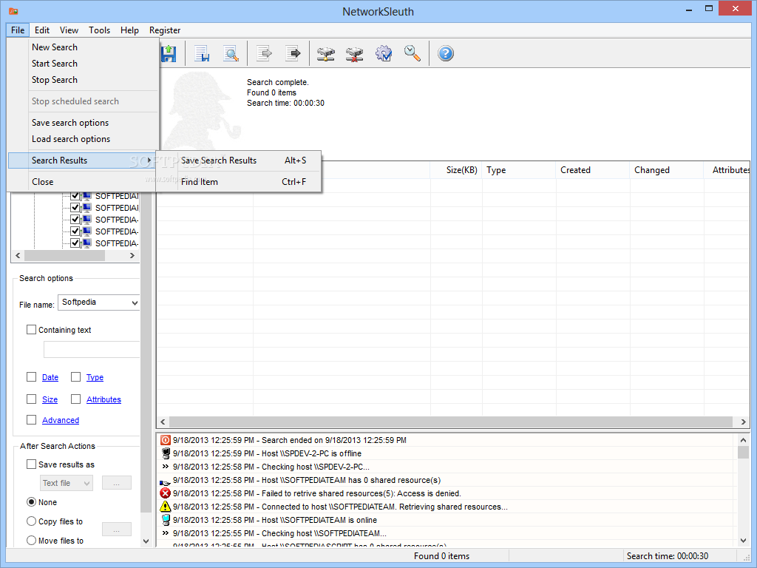Viewport: 757px width, 568px height.
Task: Click the online computer icon for SOFTPEDIATEAM
Action: tap(166, 520)
